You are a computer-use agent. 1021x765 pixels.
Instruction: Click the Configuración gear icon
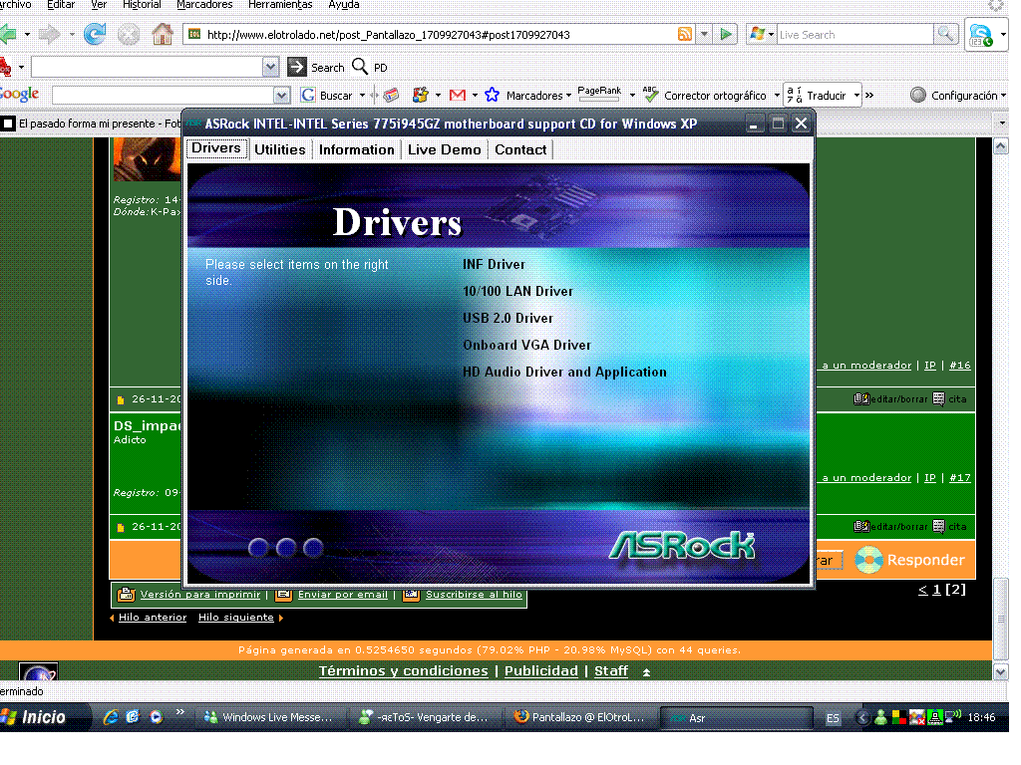(918, 96)
